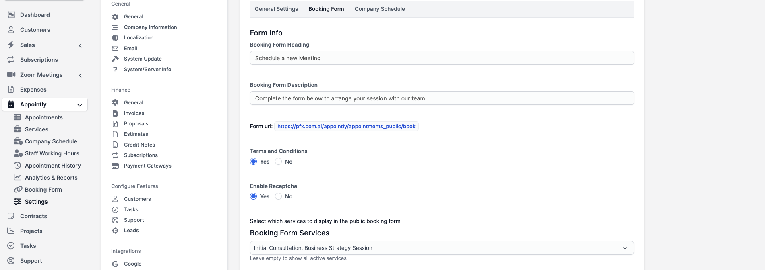Open the public booking form URL

(346, 127)
